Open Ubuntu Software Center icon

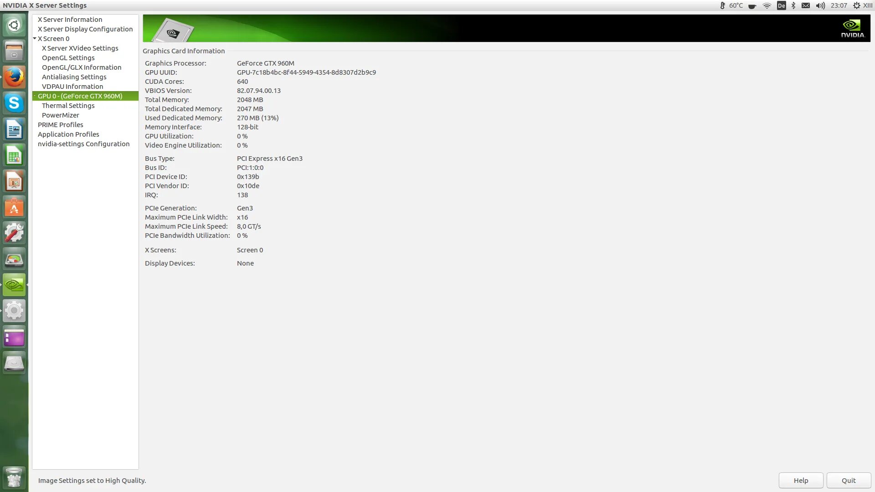(14, 207)
